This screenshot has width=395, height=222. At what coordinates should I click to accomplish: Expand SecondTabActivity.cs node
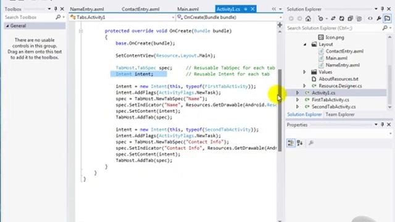pos(297,107)
